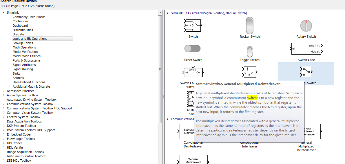Pick the Toggle Switch block
The width and height of the screenshot is (345, 164).
249,52
